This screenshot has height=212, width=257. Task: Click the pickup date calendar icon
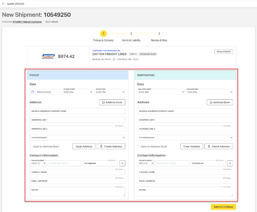click(x=32, y=92)
